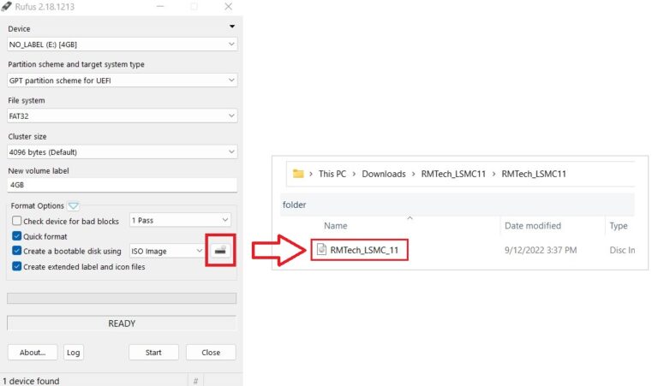Click the Close button in Rufus
The width and height of the screenshot is (658, 386).
[211, 353]
